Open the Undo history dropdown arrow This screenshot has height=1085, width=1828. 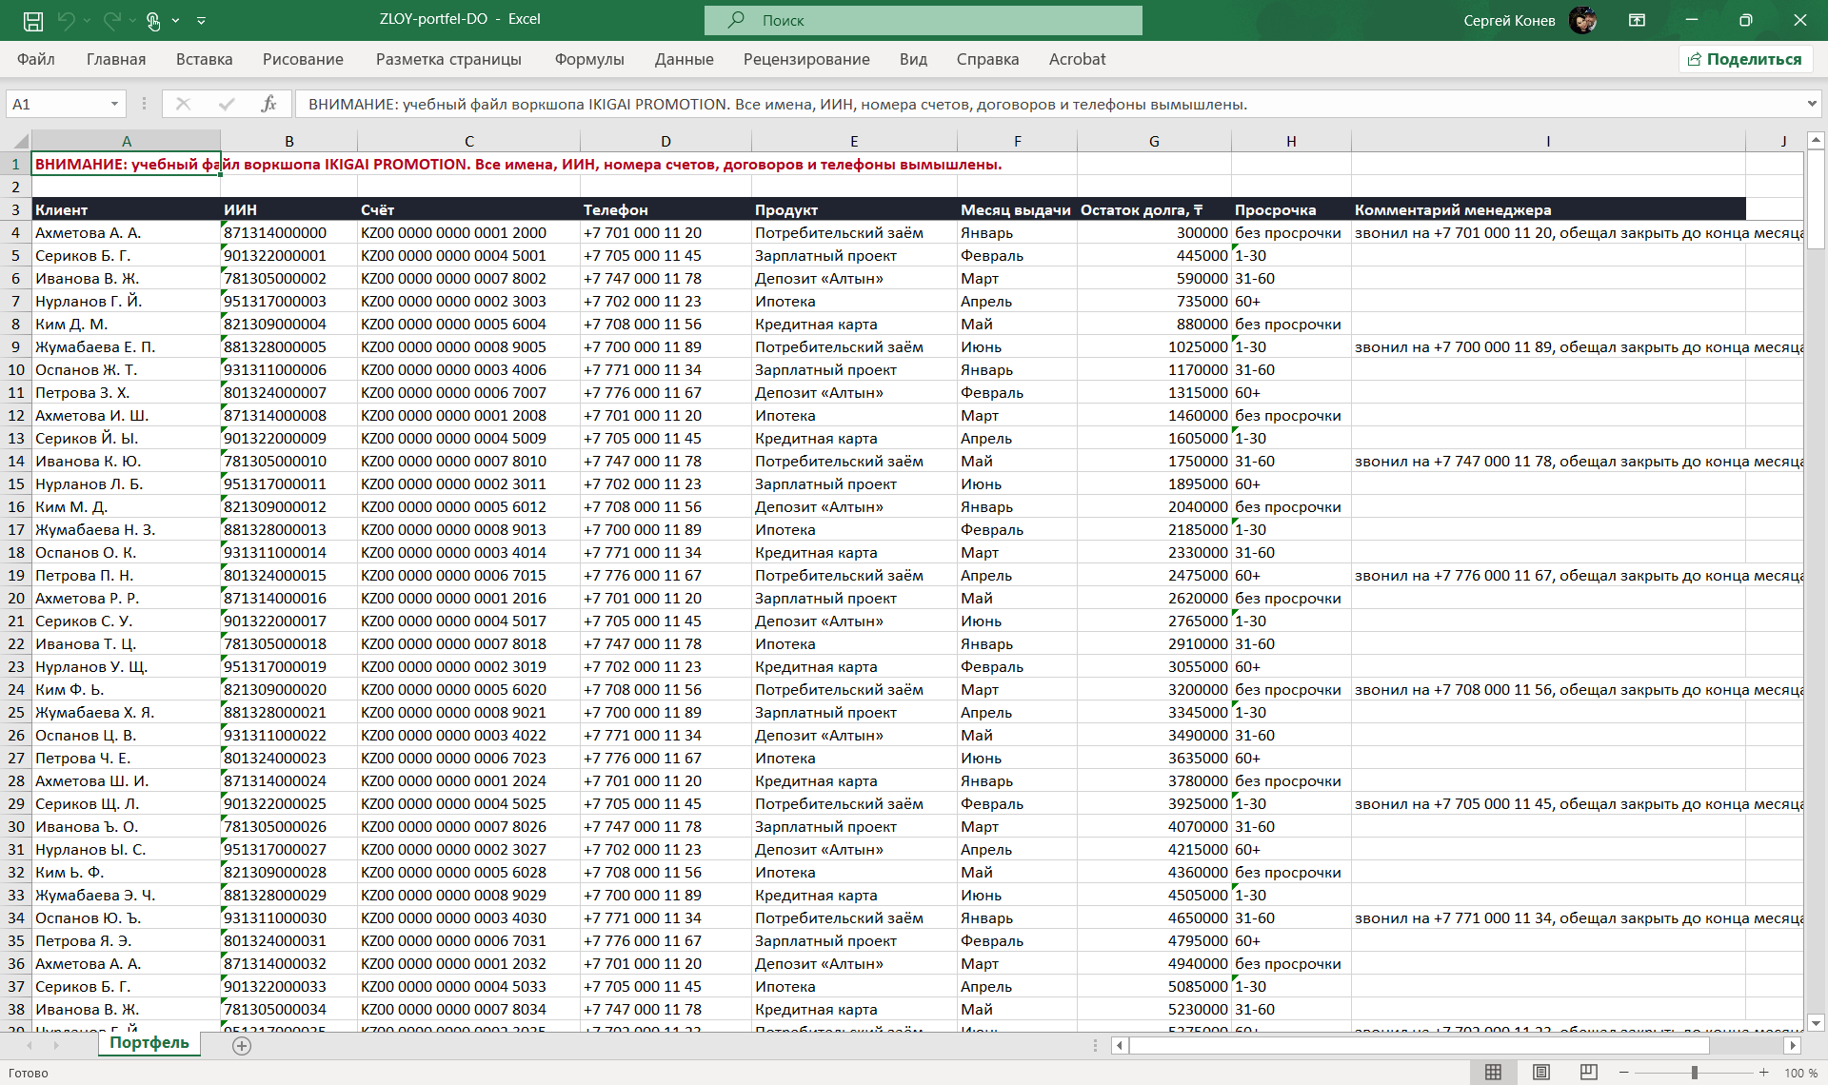pos(87,20)
